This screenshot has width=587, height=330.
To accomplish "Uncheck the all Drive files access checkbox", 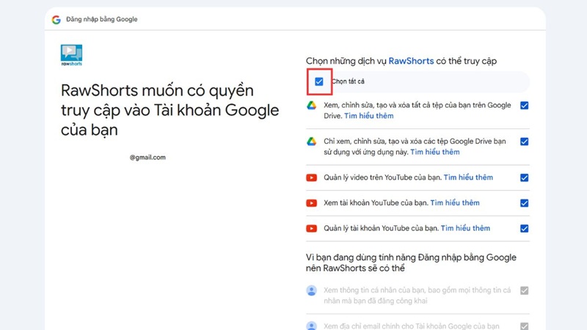I will [x=524, y=106].
